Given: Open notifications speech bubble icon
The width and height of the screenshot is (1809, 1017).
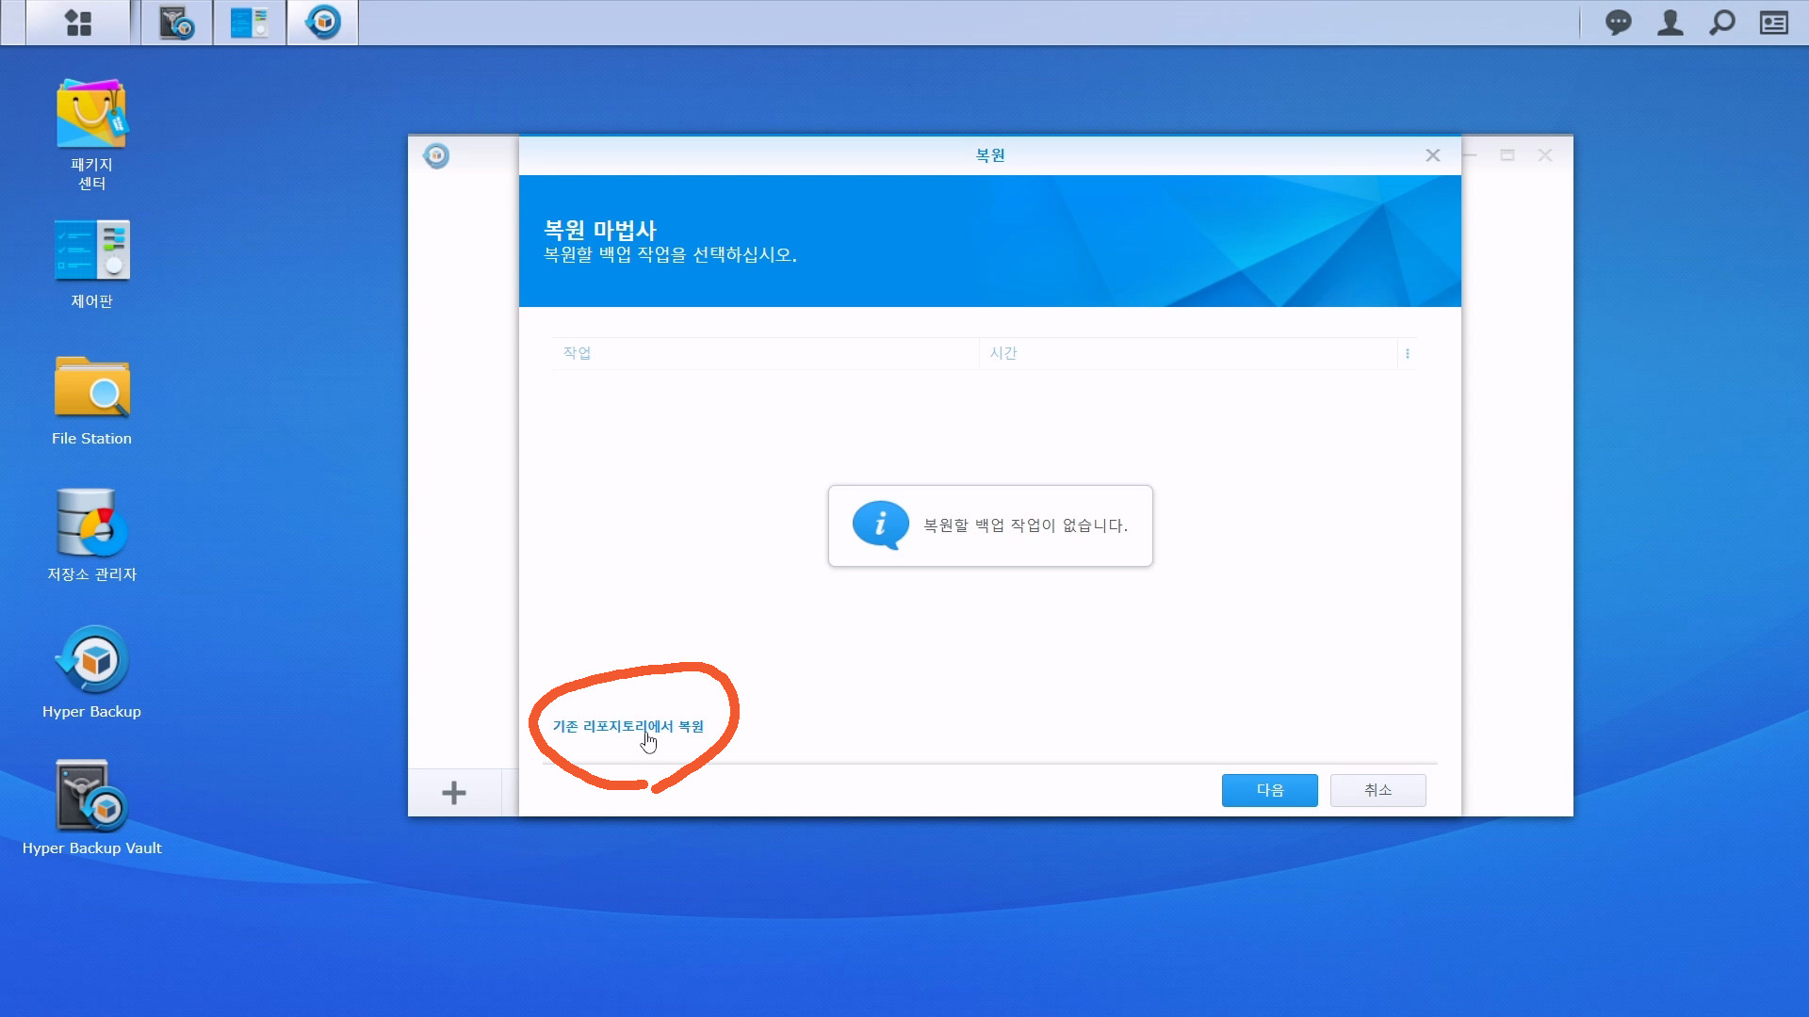Looking at the screenshot, I should coord(1618,23).
